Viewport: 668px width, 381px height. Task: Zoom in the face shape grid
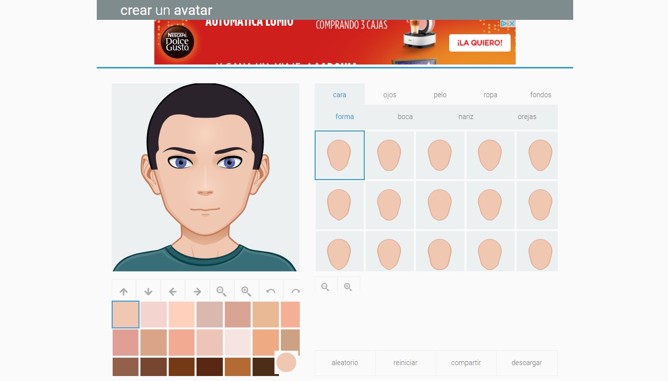pyautogui.click(x=348, y=286)
